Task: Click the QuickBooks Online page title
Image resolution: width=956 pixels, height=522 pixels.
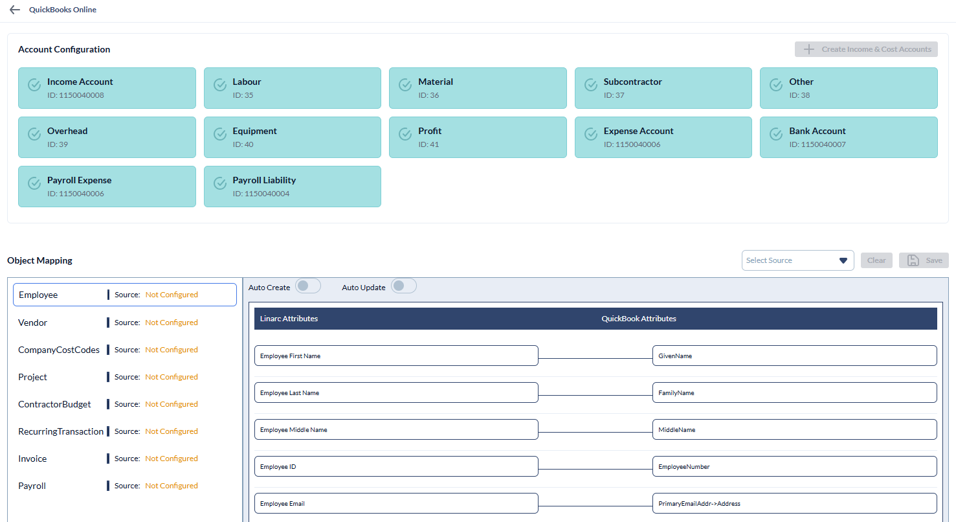Action: coord(63,10)
